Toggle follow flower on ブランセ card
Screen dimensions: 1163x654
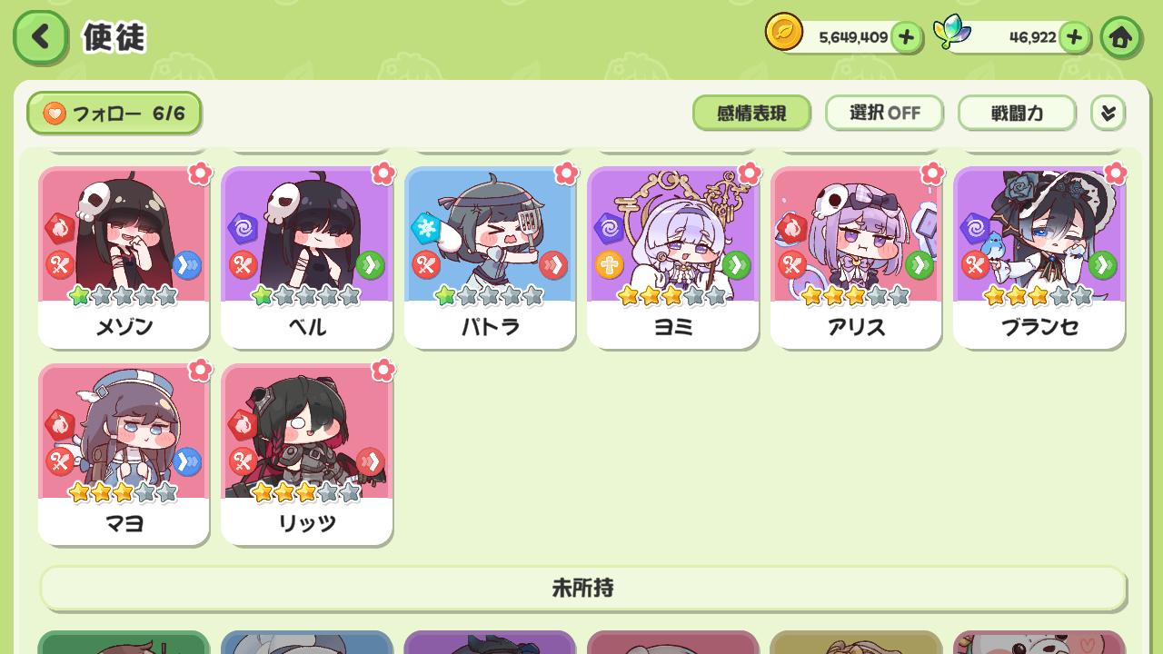click(1115, 173)
